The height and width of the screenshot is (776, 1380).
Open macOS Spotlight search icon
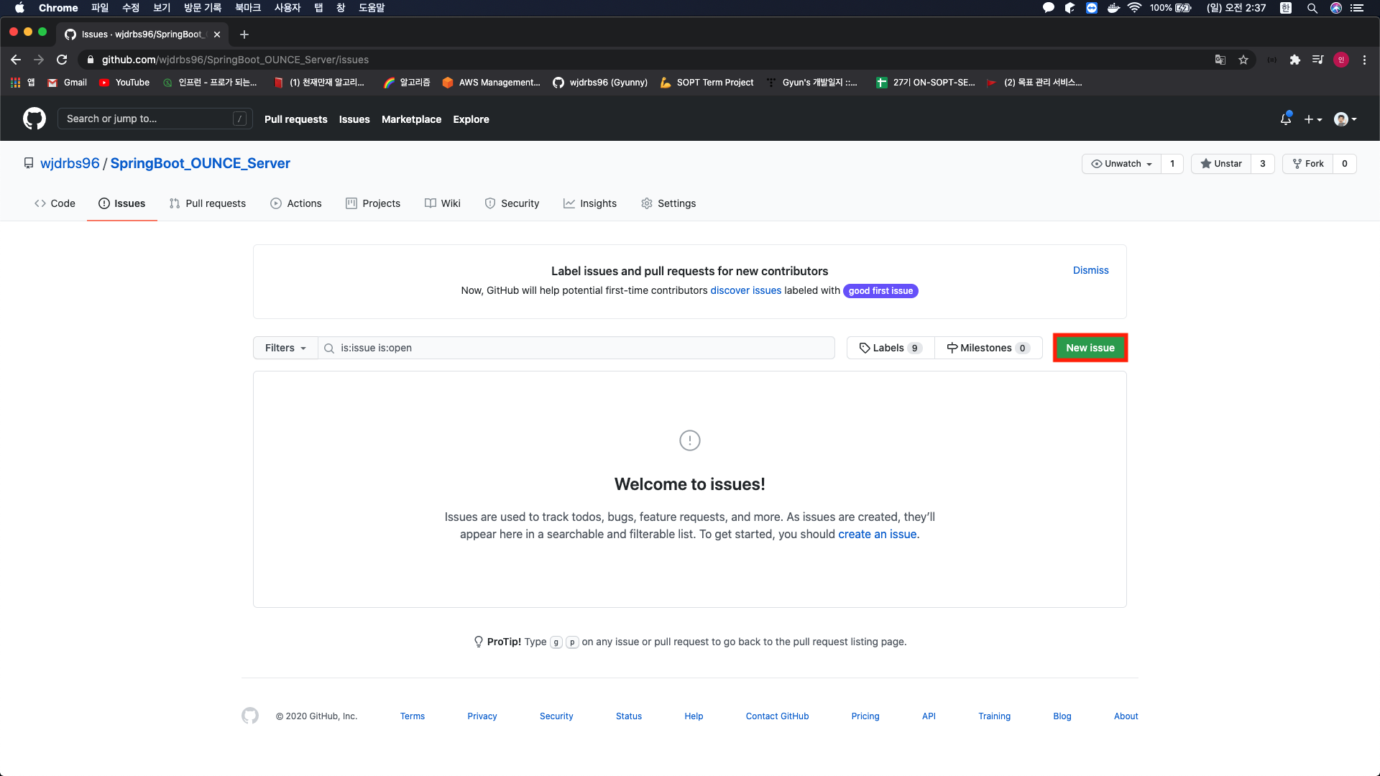[1312, 8]
